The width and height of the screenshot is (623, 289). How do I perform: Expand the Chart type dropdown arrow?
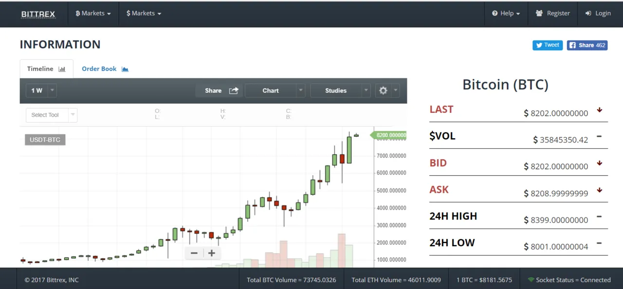[x=301, y=90]
